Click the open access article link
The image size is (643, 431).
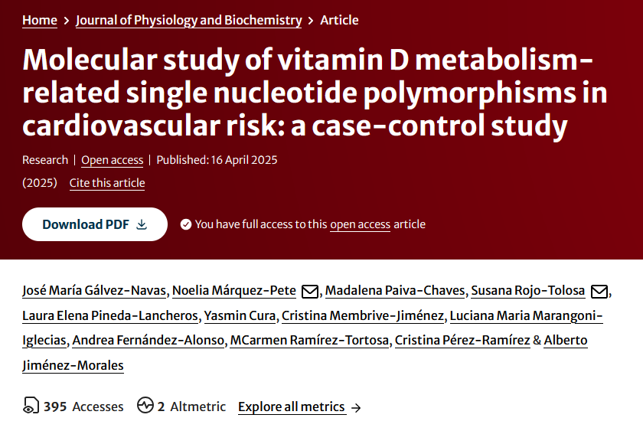coord(360,224)
